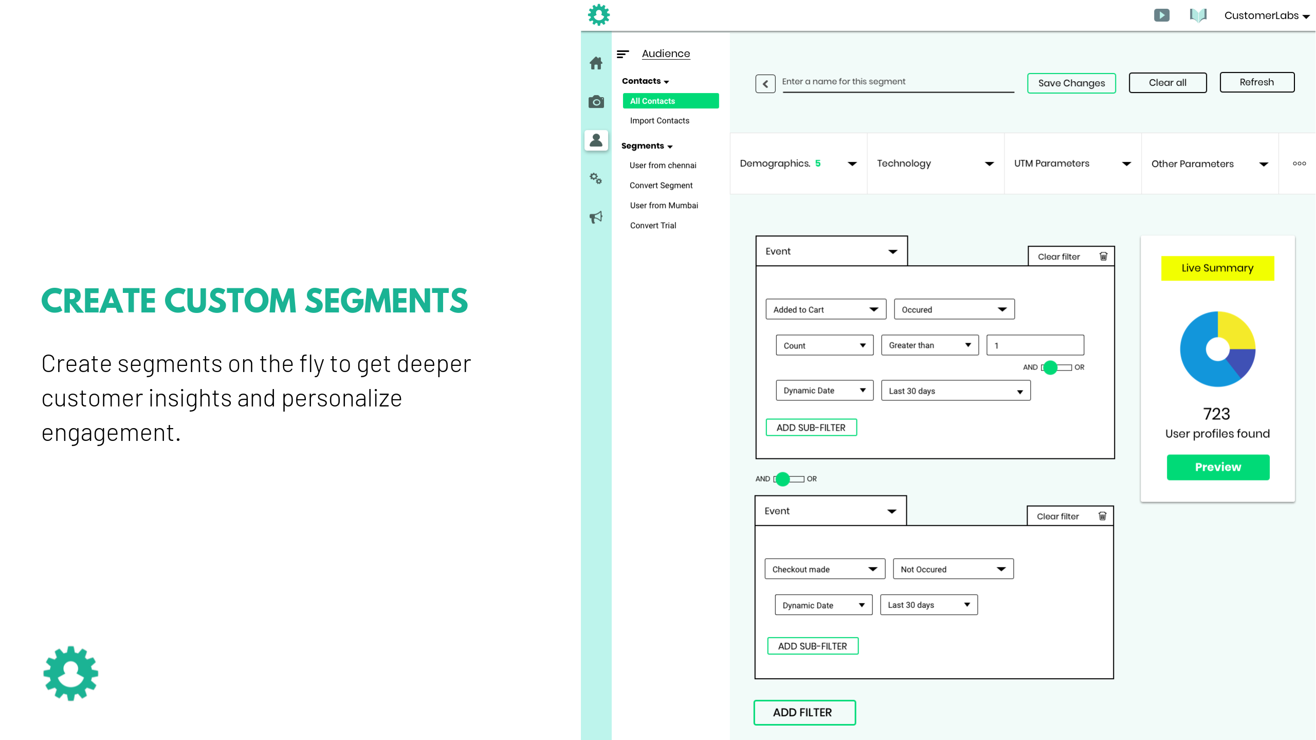Open the Technology filter dropdown
The image size is (1316, 740).
990,163
